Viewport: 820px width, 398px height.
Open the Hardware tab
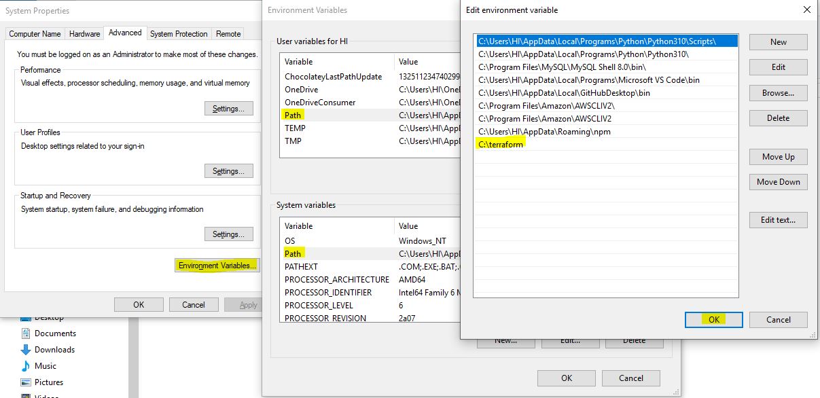tap(85, 34)
